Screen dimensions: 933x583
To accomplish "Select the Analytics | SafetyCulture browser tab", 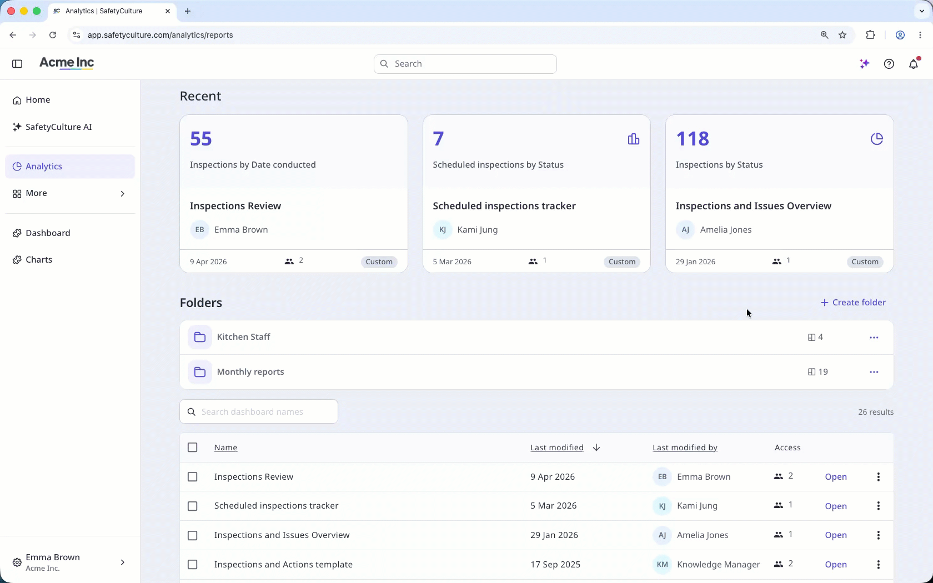I will pos(111,11).
